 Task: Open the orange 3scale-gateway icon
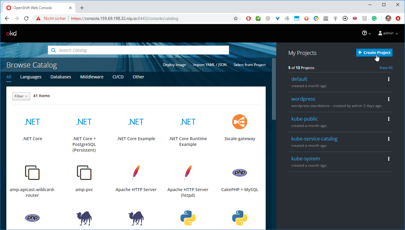tap(240, 122)
